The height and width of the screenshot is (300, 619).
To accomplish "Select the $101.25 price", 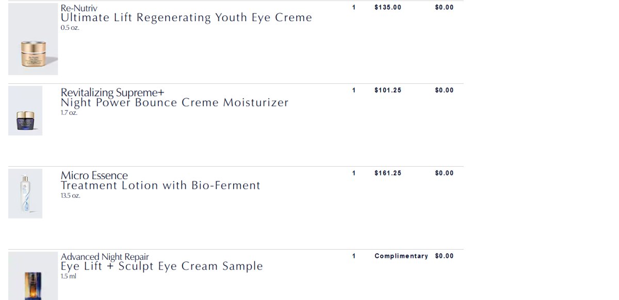I will 388,91.
